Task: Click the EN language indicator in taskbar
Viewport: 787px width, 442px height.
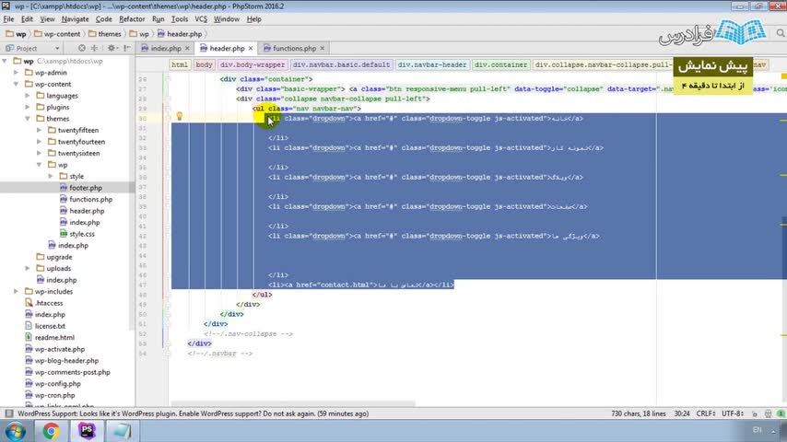Action: coord(757,430)
